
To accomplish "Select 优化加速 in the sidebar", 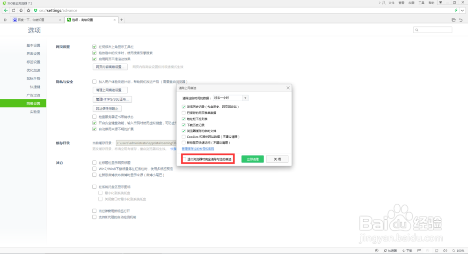I will (33, 70).
